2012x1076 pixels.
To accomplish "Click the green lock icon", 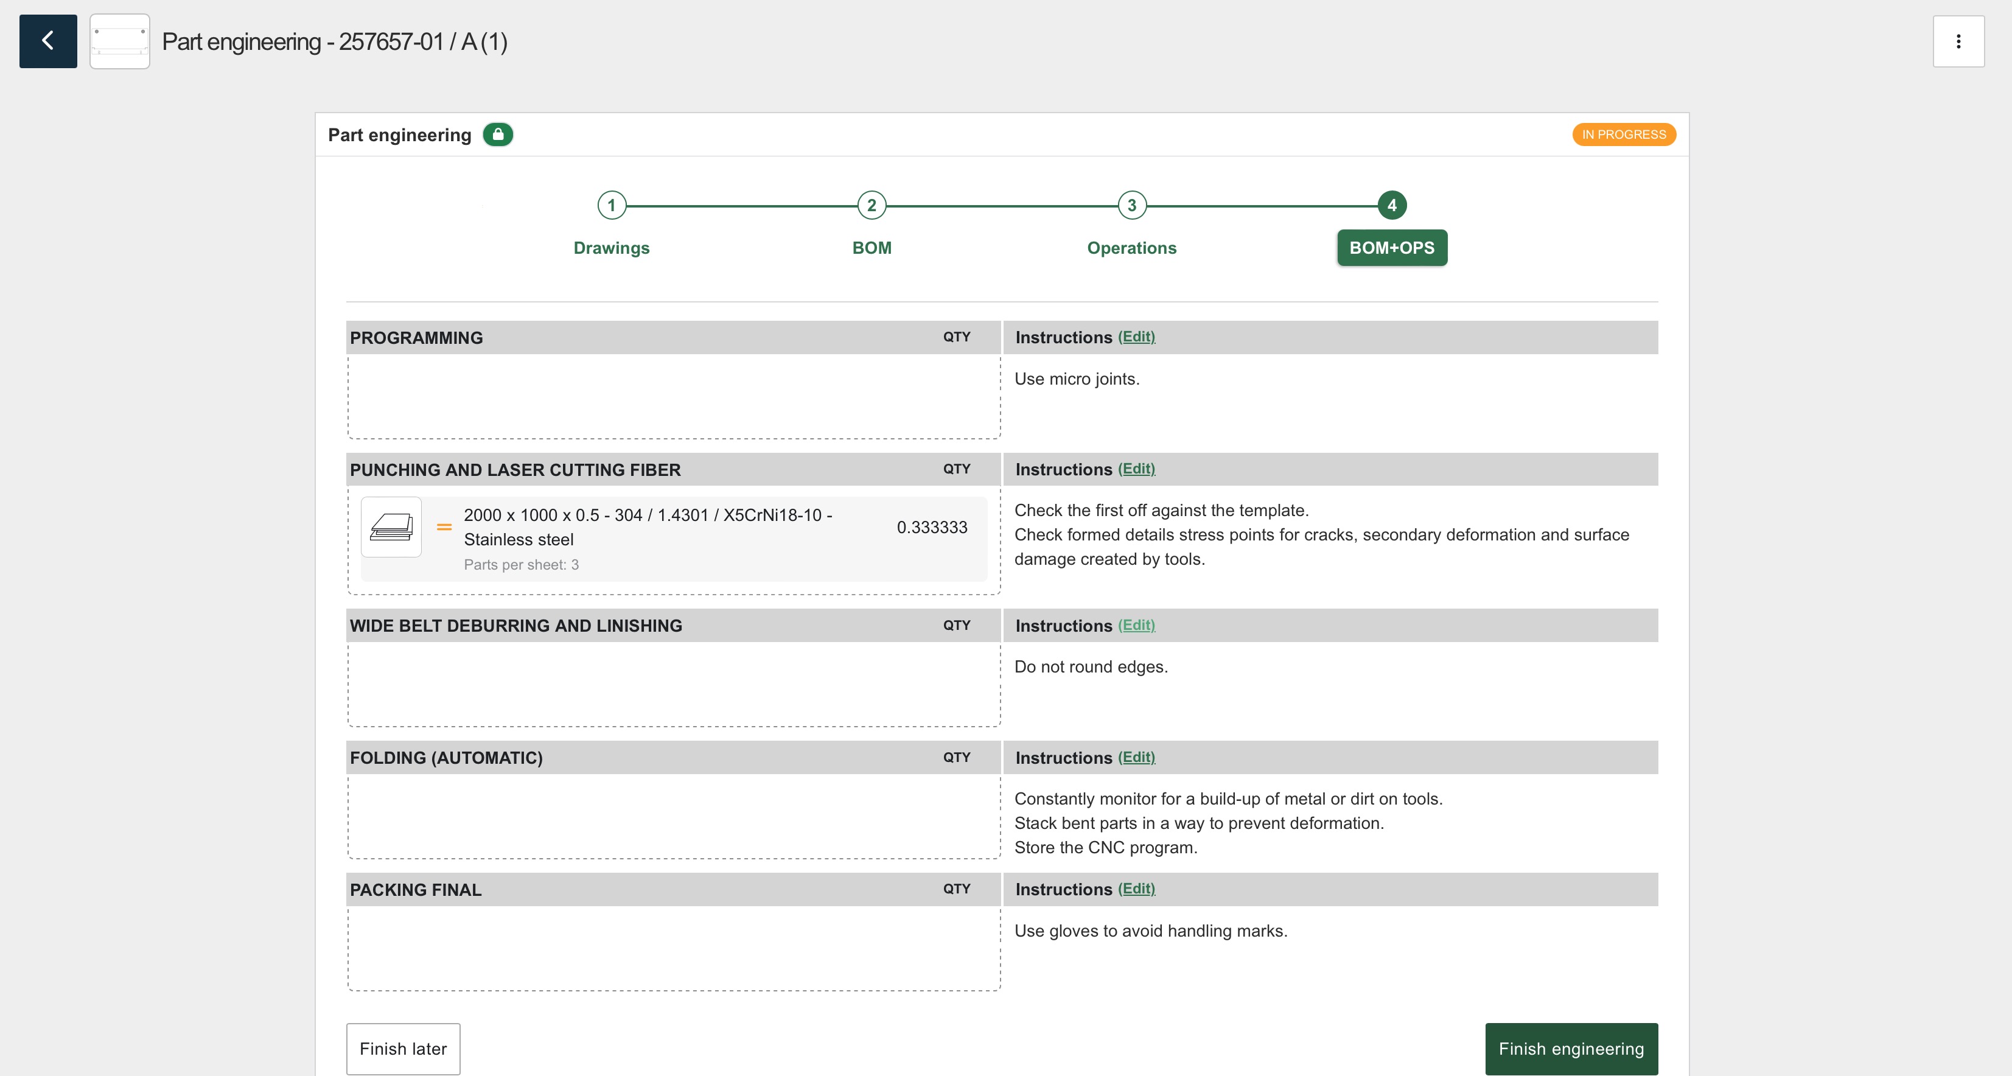I will pos(498,134).
